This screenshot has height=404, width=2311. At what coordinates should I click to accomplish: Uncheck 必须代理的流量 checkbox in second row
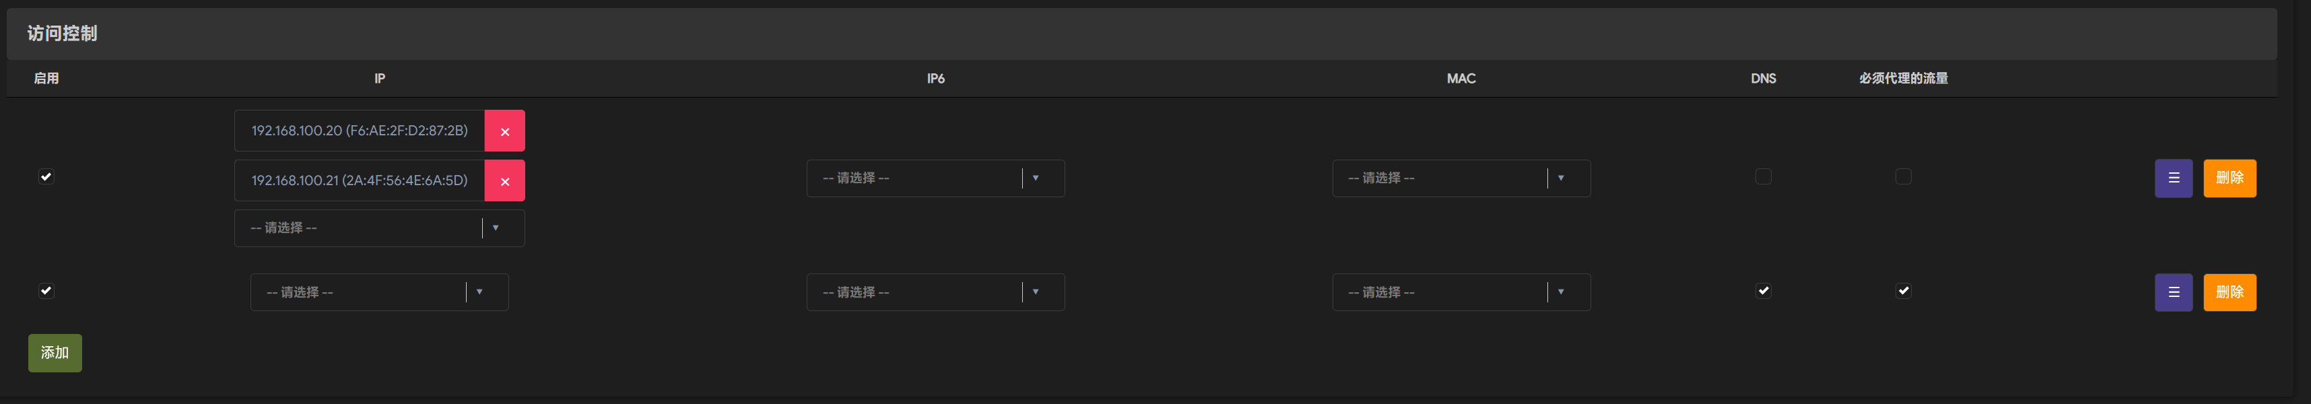pos(1903,291)
